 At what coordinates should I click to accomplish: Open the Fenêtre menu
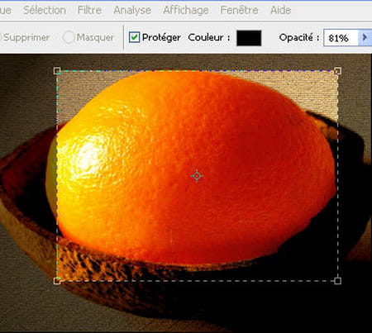coord(239,11)
